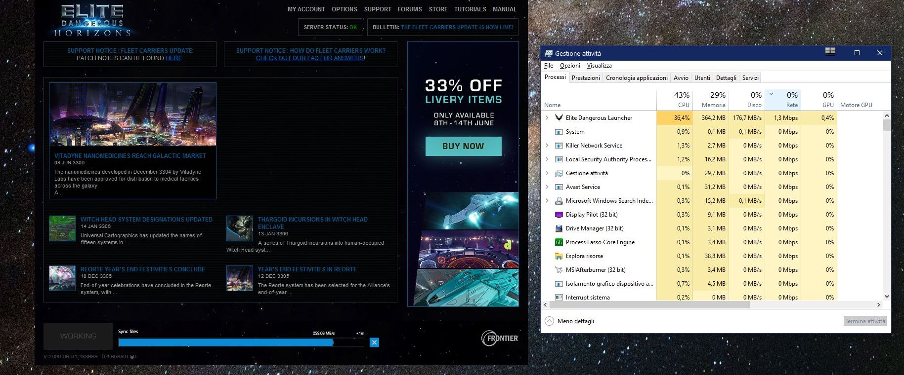Click the Elite Dangerous Horizons logo
Screen dimensions: 904x375
[x=92, y=21]
